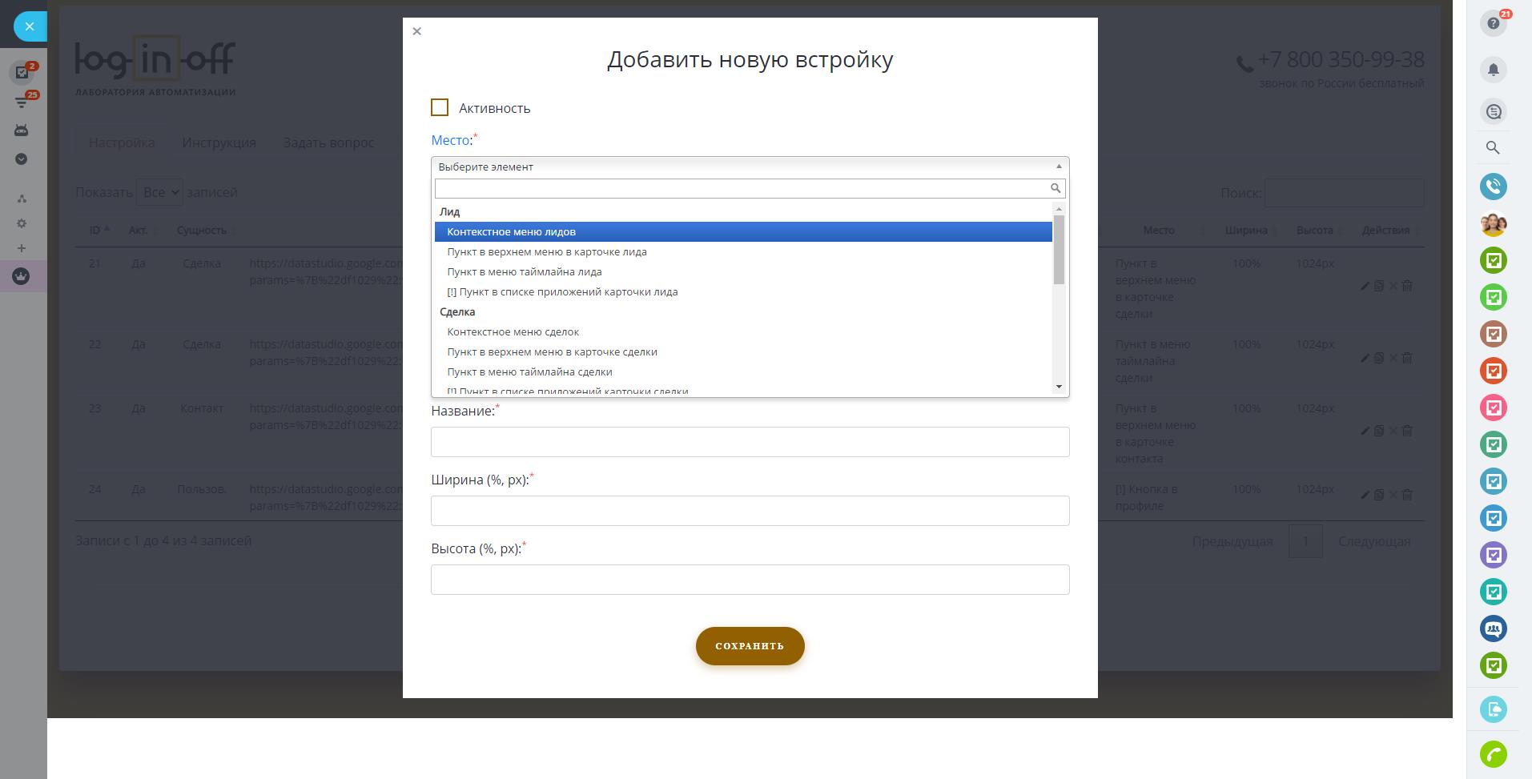This screenshot has height=779, width=1532.
Task: Open the dark blue group chat icon
Action: 1494,628
